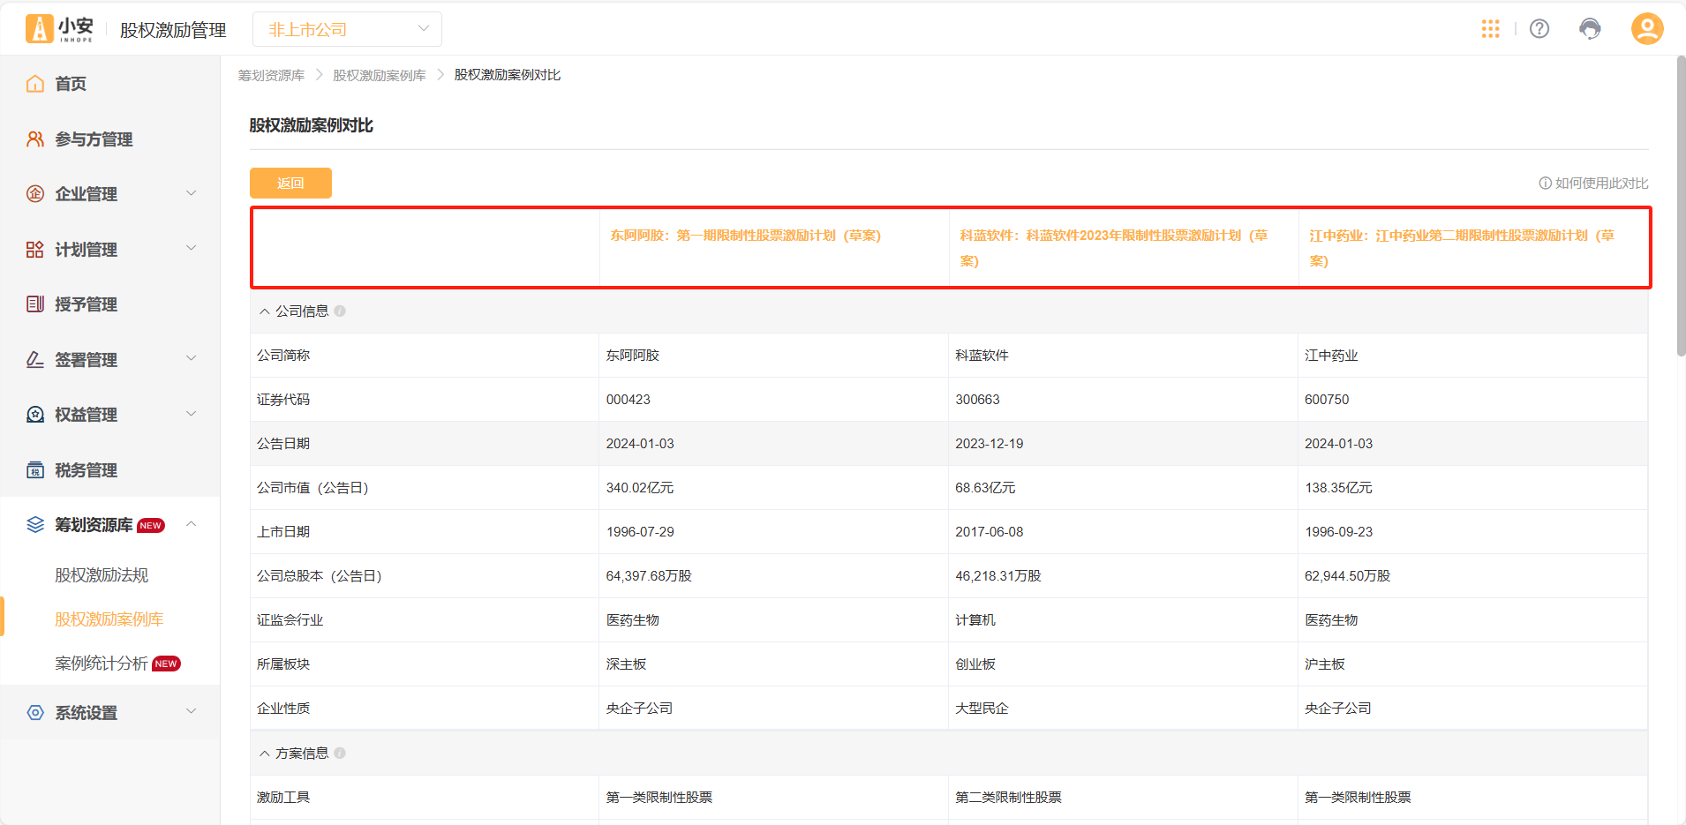The height and width of the screenshot is (825, 1686).
Task: Click the 系统设置 gear icon
Action: 35,713
